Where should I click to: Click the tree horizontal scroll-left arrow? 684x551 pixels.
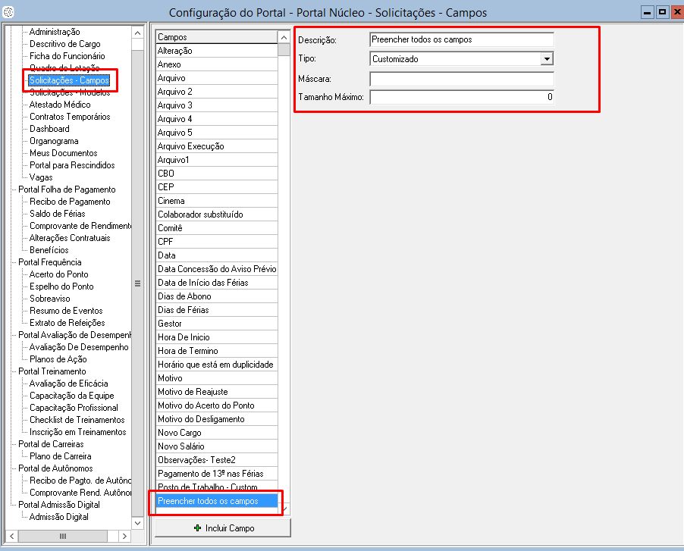(11, 536)
